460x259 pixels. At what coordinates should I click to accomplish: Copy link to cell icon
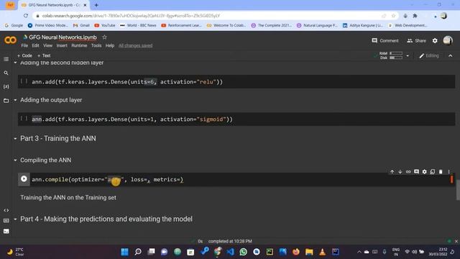point(408,172)
